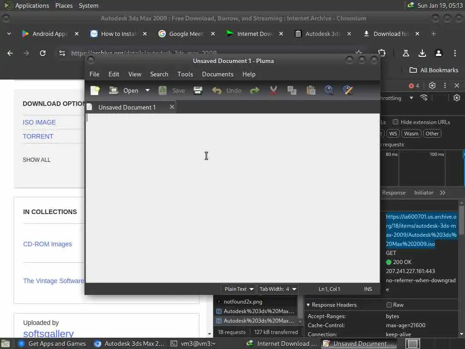Select the WS request filter
Image resolution: width=465 pixels, height=349 pixels.
tap(393, 134)
